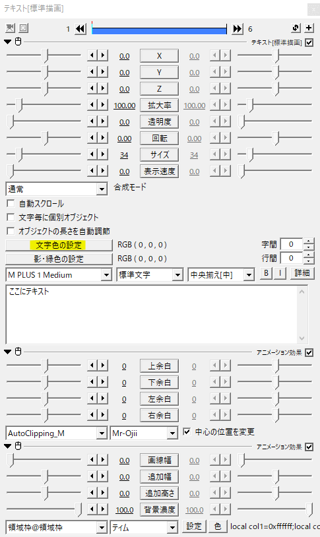320x537 pixels.
Task: Check 文字毎に個別オブジェクト option
Action: 11,217
